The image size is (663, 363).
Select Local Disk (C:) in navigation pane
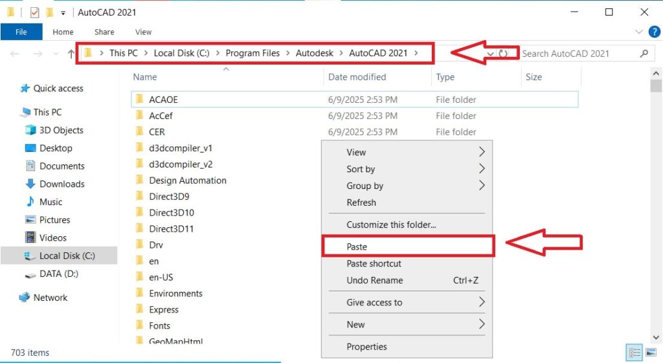click(59, 256)
